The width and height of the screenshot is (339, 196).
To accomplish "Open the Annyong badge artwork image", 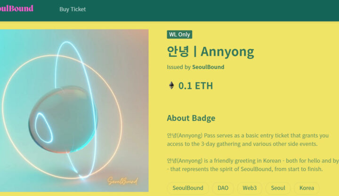I will pyautogui.click(x=74, y=110).
